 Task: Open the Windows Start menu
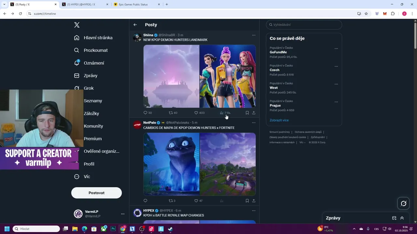(x=7, y=229)
